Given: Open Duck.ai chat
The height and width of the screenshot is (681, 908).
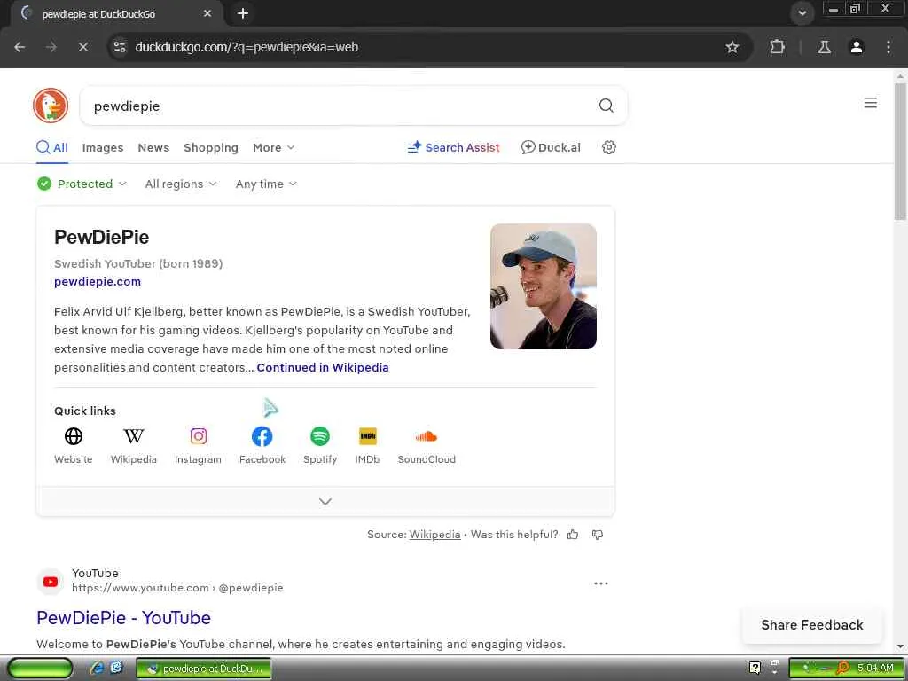Looking at the screenshot, I should [551, 148].
